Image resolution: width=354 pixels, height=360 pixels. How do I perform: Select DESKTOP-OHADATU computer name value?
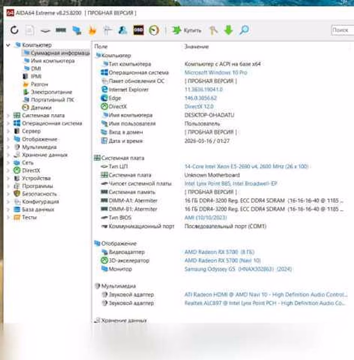pyautogui.click(x=209, y=115)
